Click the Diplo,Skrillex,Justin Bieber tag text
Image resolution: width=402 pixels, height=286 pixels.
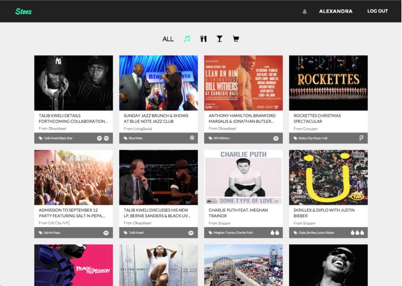point(316,233)
